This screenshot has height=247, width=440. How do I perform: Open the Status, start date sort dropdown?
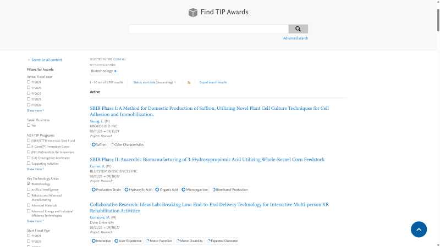click(155, 82)
